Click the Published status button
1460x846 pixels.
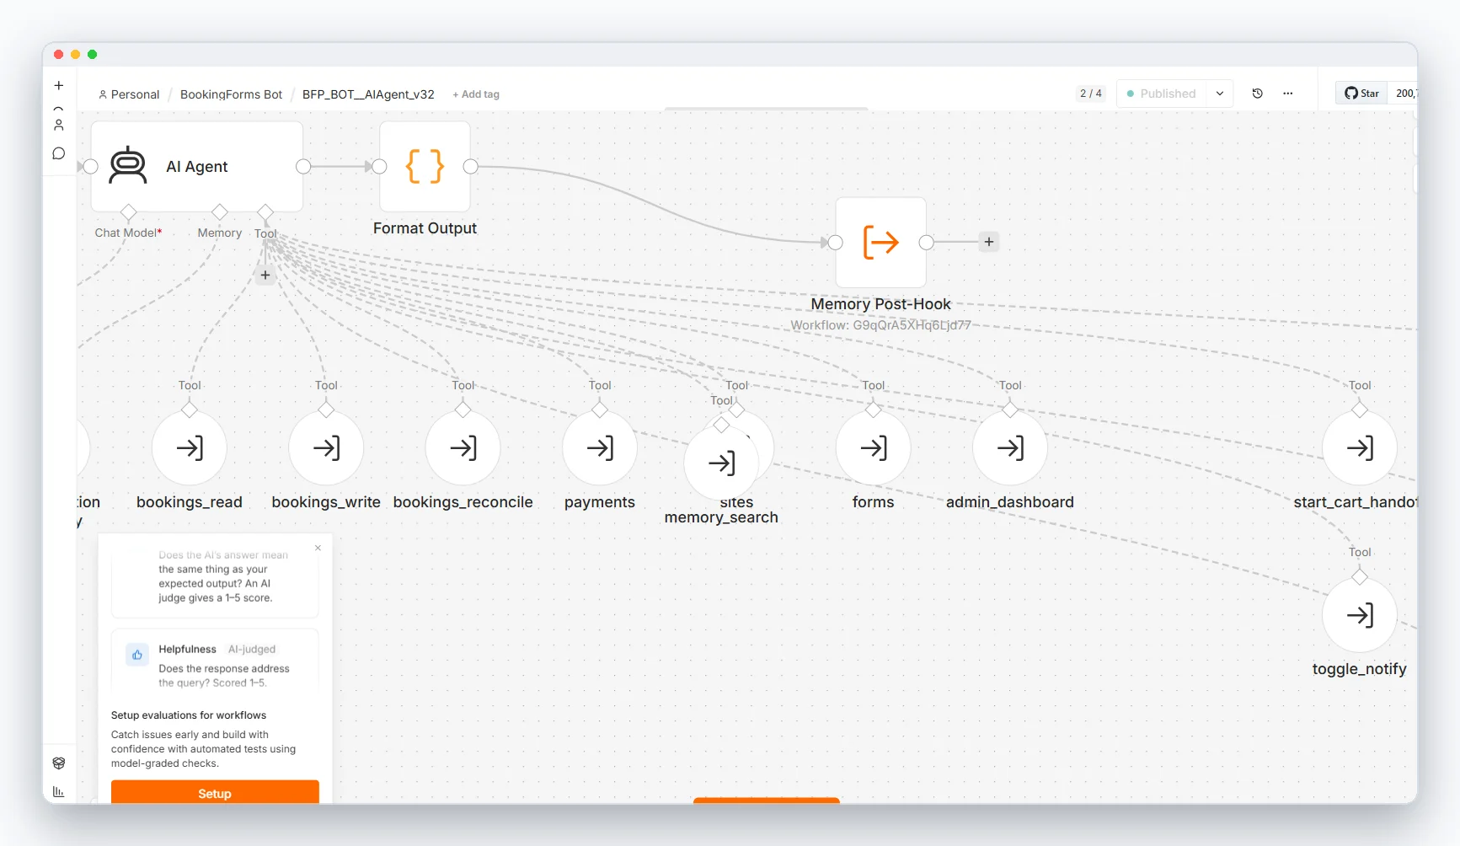(x=1162, y=94)
